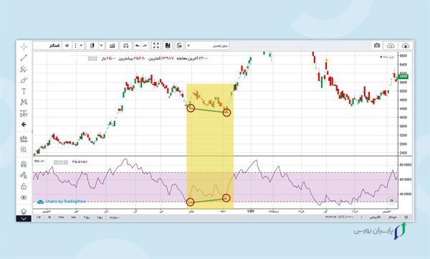Click the TradingView charts link
The width and height of the screenshot is (430, 259).
point(62,202)
